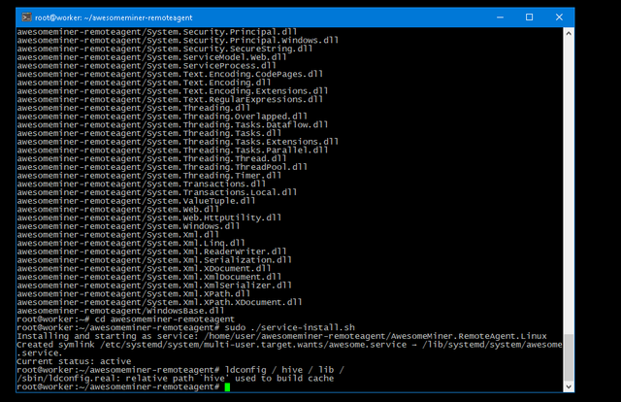Click the command 'ldconfig / hive / lib /'
This screenshot has width=621, height=402.
pos(284,370)
